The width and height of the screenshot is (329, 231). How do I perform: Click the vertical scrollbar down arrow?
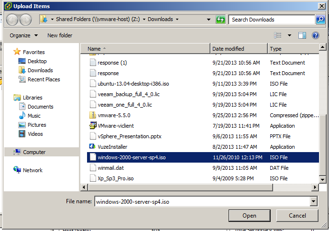pos(322,179)
